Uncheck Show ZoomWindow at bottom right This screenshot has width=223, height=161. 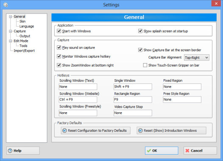coord(59,65)
